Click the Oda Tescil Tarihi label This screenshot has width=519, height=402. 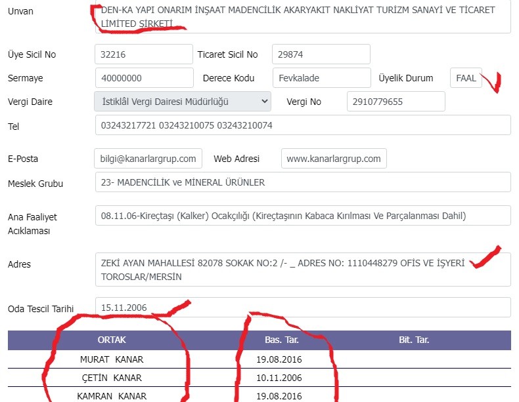(41, 309)
